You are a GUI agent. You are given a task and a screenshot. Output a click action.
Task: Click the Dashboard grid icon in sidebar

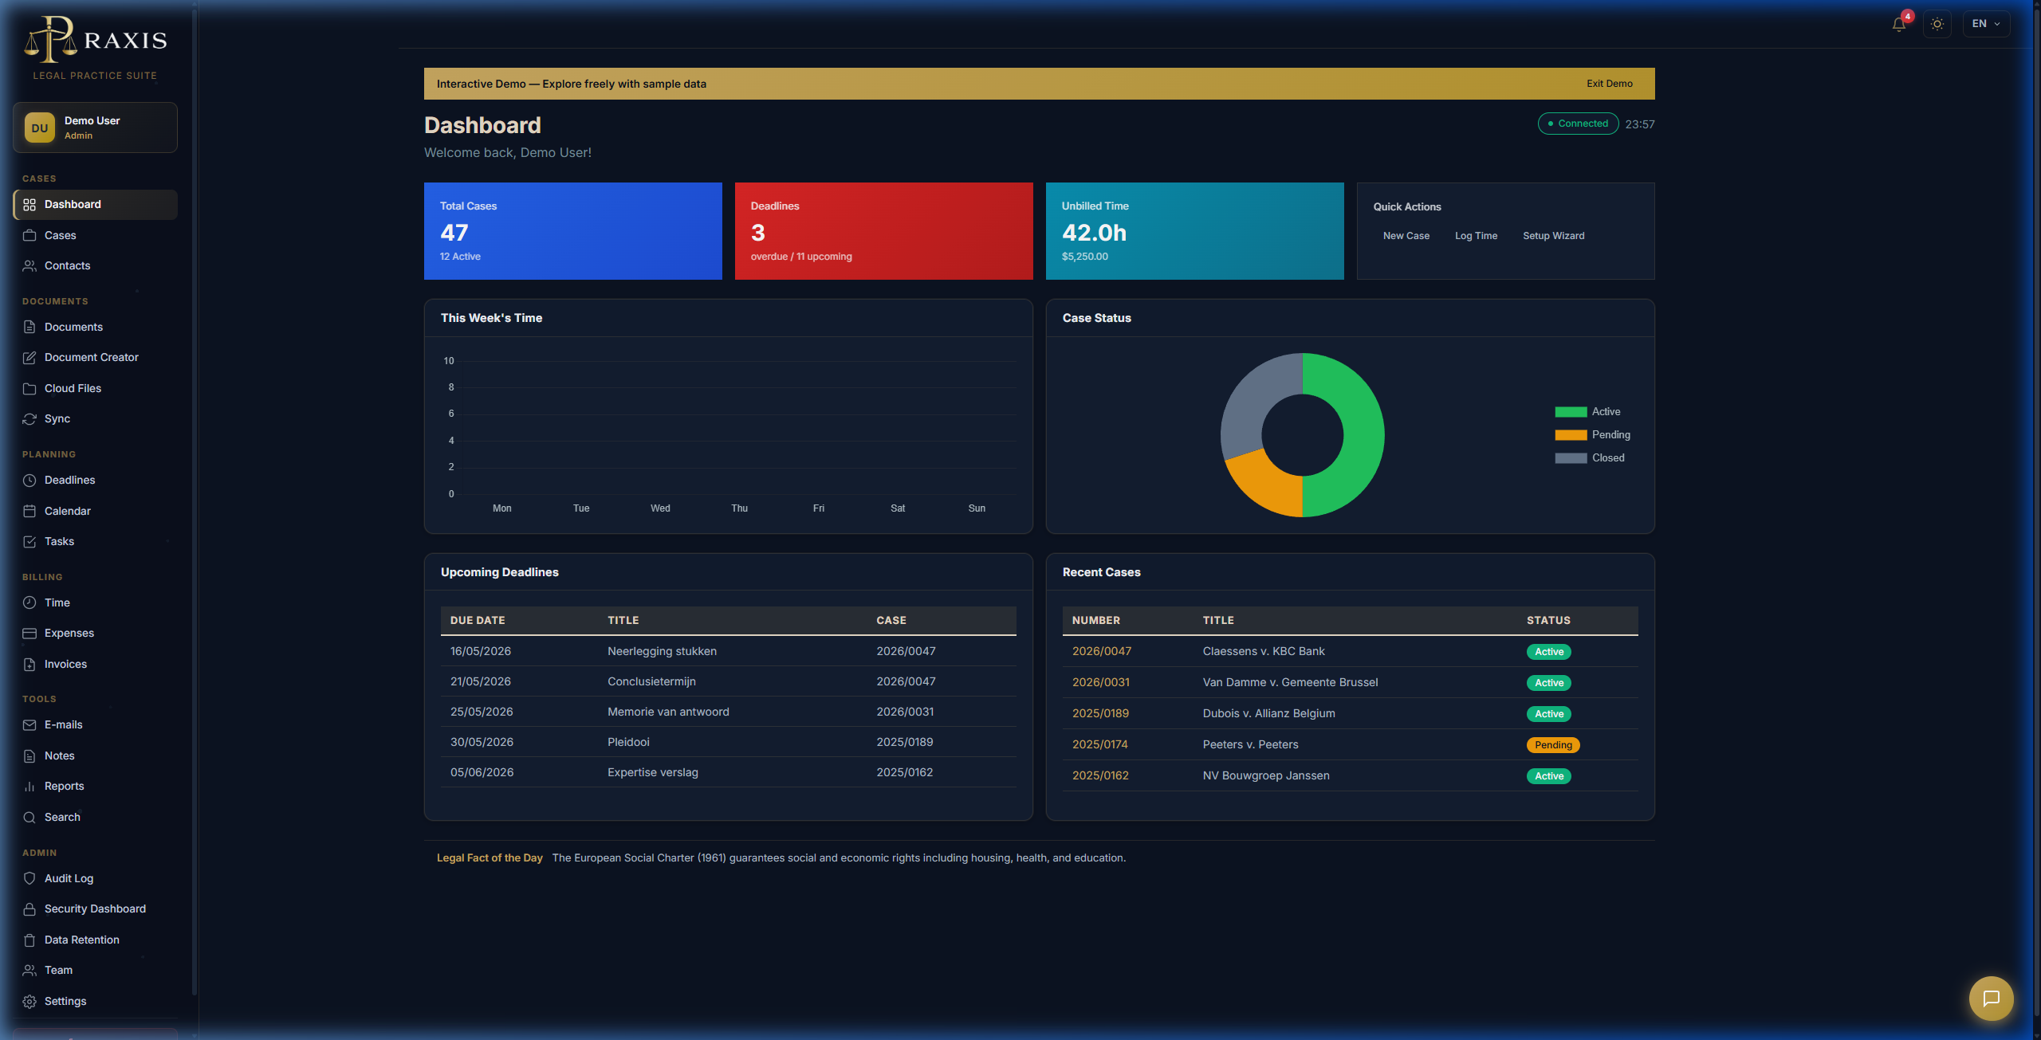29,205
